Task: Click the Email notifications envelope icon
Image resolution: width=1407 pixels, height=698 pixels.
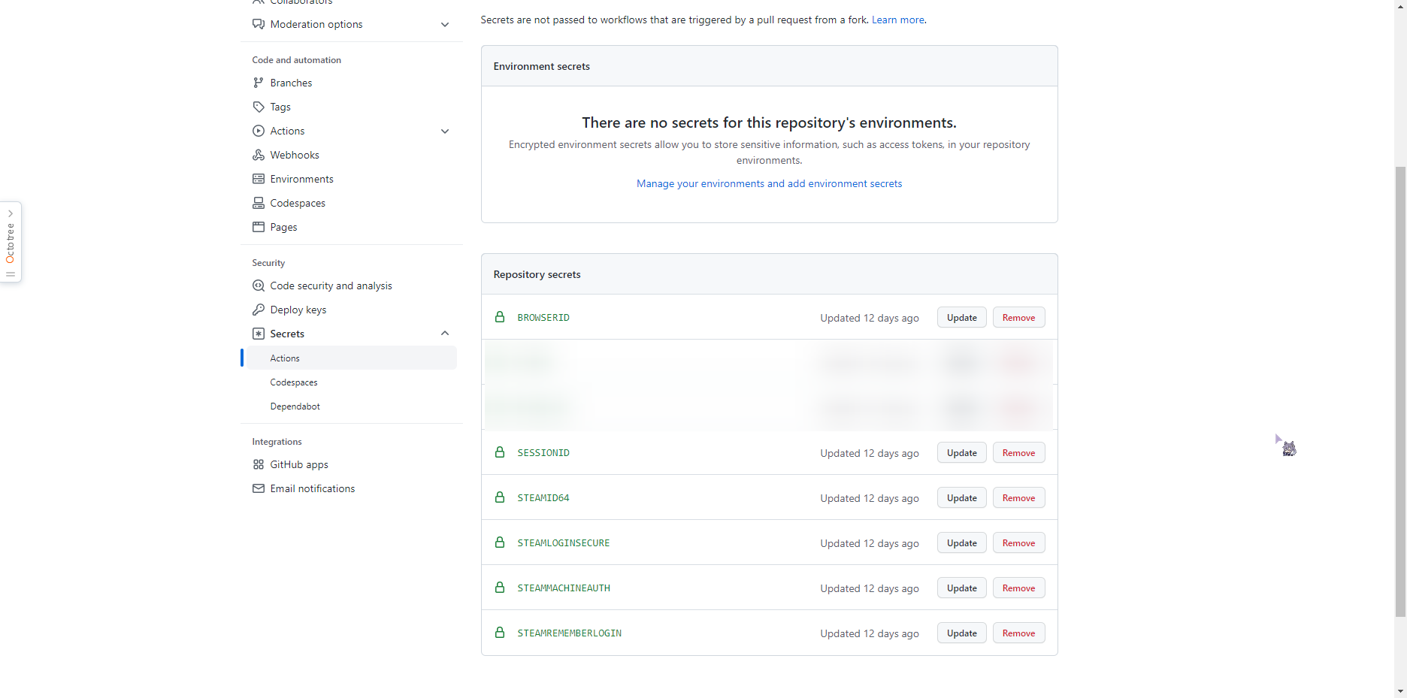Action: click(x=259, y=488)
